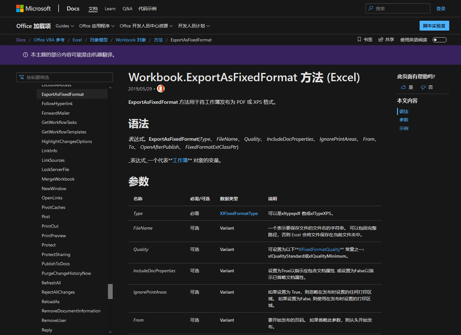Expand the Guides dropdown
461x335 pixels.
coord(65,26)
